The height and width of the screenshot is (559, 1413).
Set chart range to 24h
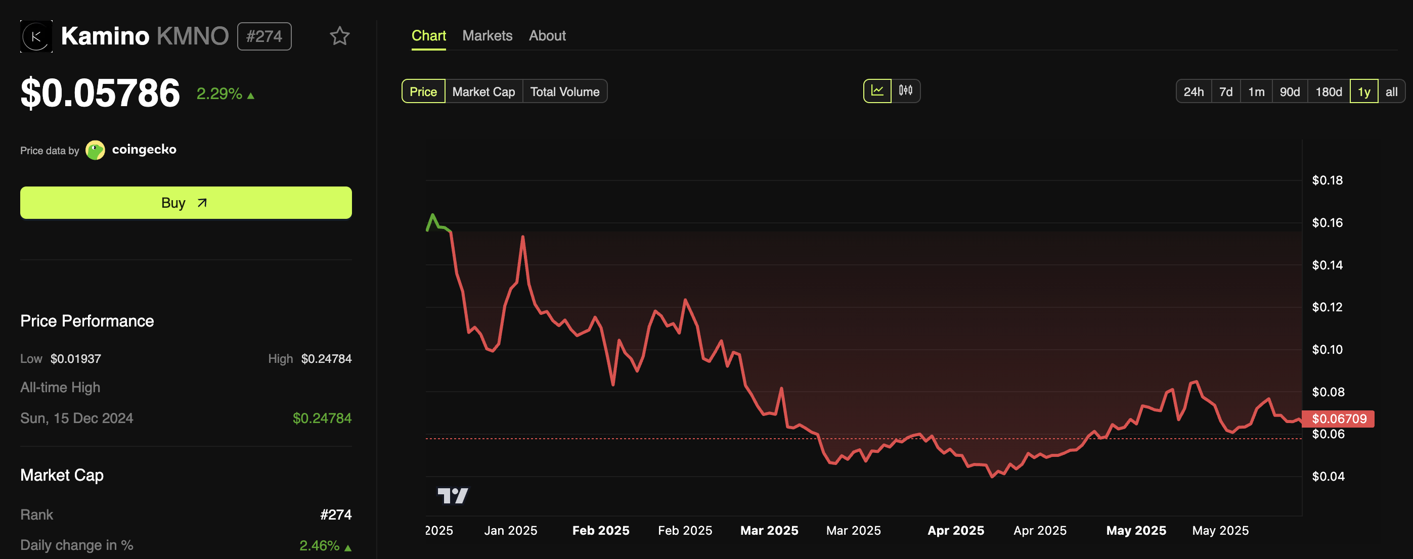(1193, 91)
